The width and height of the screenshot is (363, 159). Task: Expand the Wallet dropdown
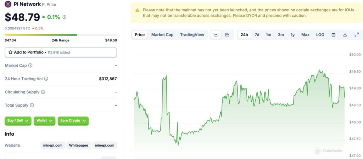[x=44, y=121]
